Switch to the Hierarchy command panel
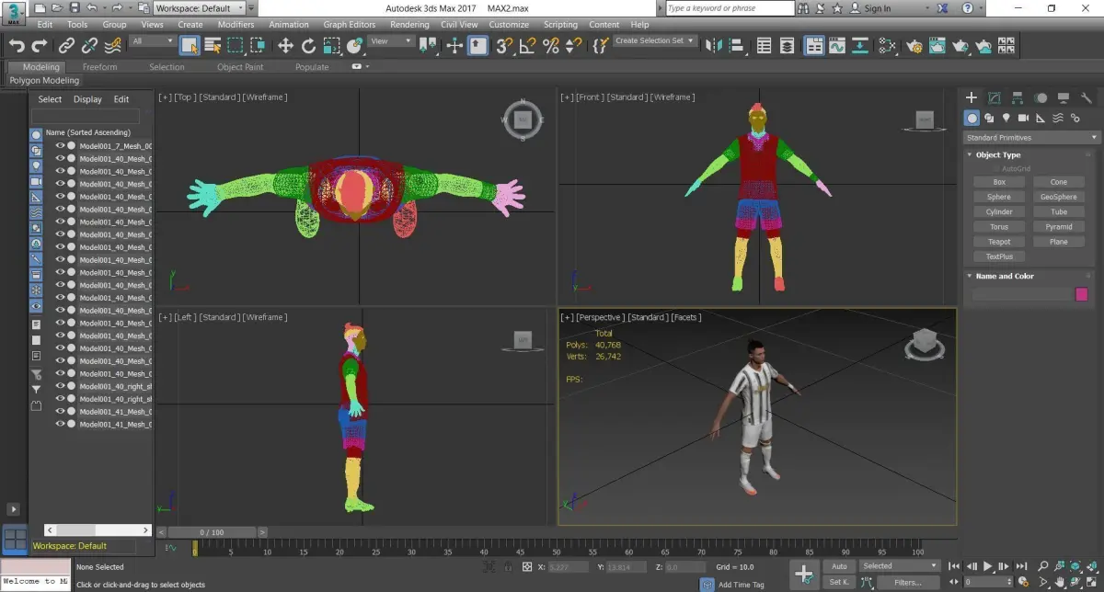Image resolution: width=1104 pixels, height=592 pixels. [x=1018, y=97]
